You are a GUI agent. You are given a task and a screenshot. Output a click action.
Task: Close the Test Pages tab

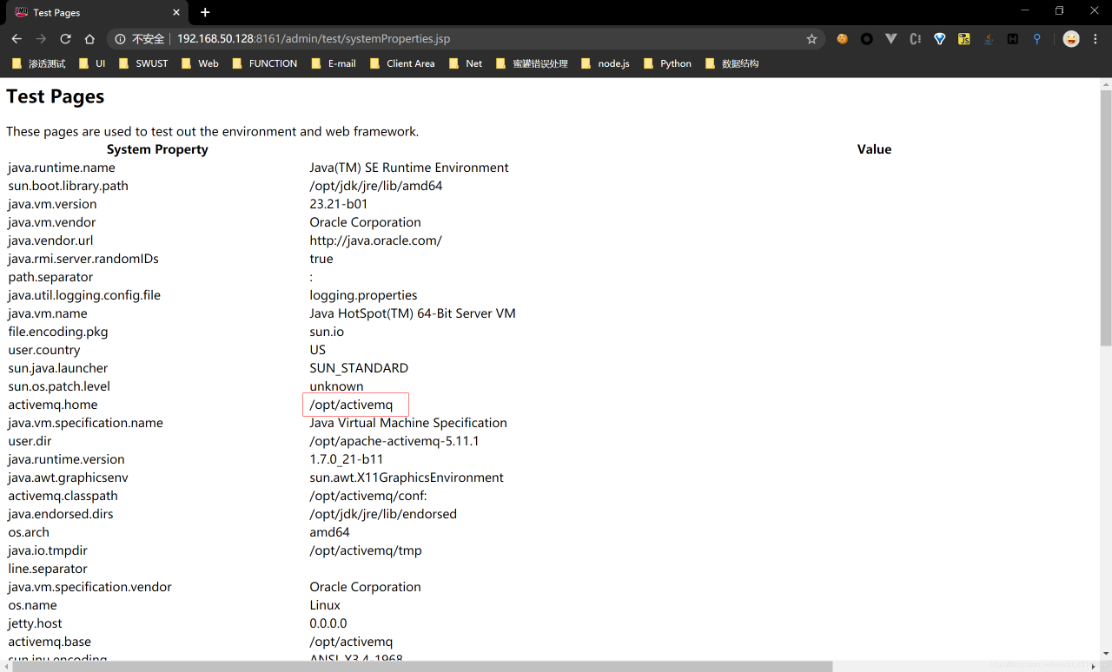point(176,13)
